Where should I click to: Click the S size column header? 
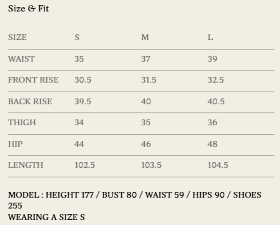tap(77, 37)
